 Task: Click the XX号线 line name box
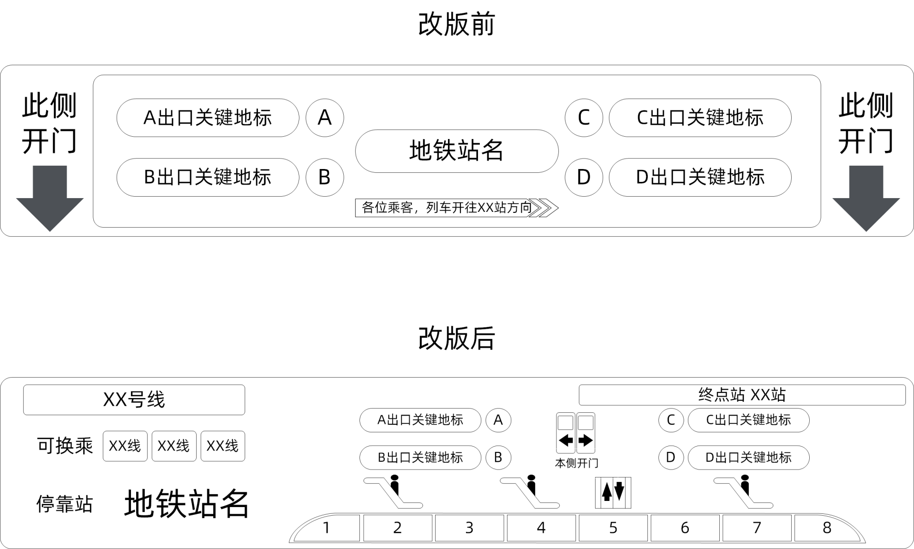134,399
